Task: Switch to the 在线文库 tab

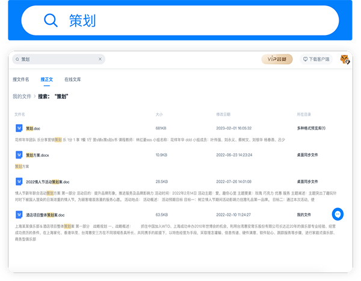Action: pos(73,79)
